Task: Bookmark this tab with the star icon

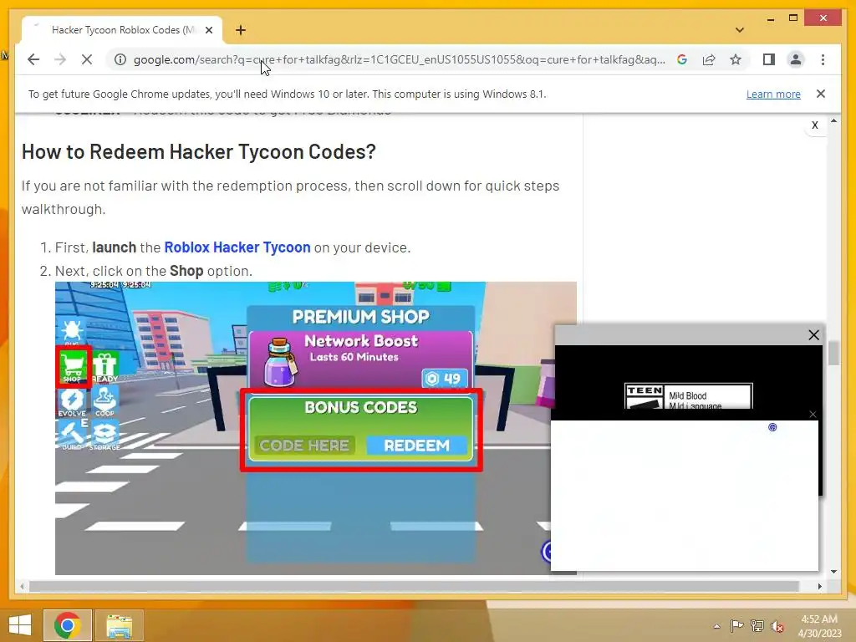Action: click(736, 59)
